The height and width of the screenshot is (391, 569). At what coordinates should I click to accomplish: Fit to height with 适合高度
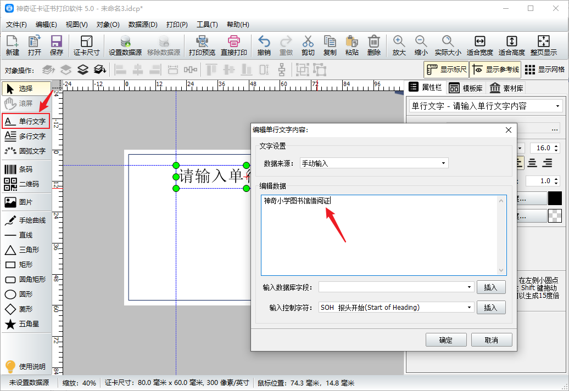(x=512, y=46)
